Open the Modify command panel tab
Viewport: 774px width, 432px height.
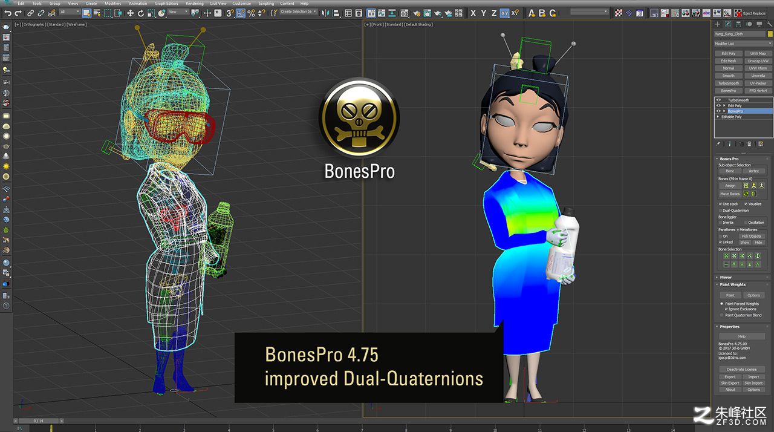[x=728, y=24]
